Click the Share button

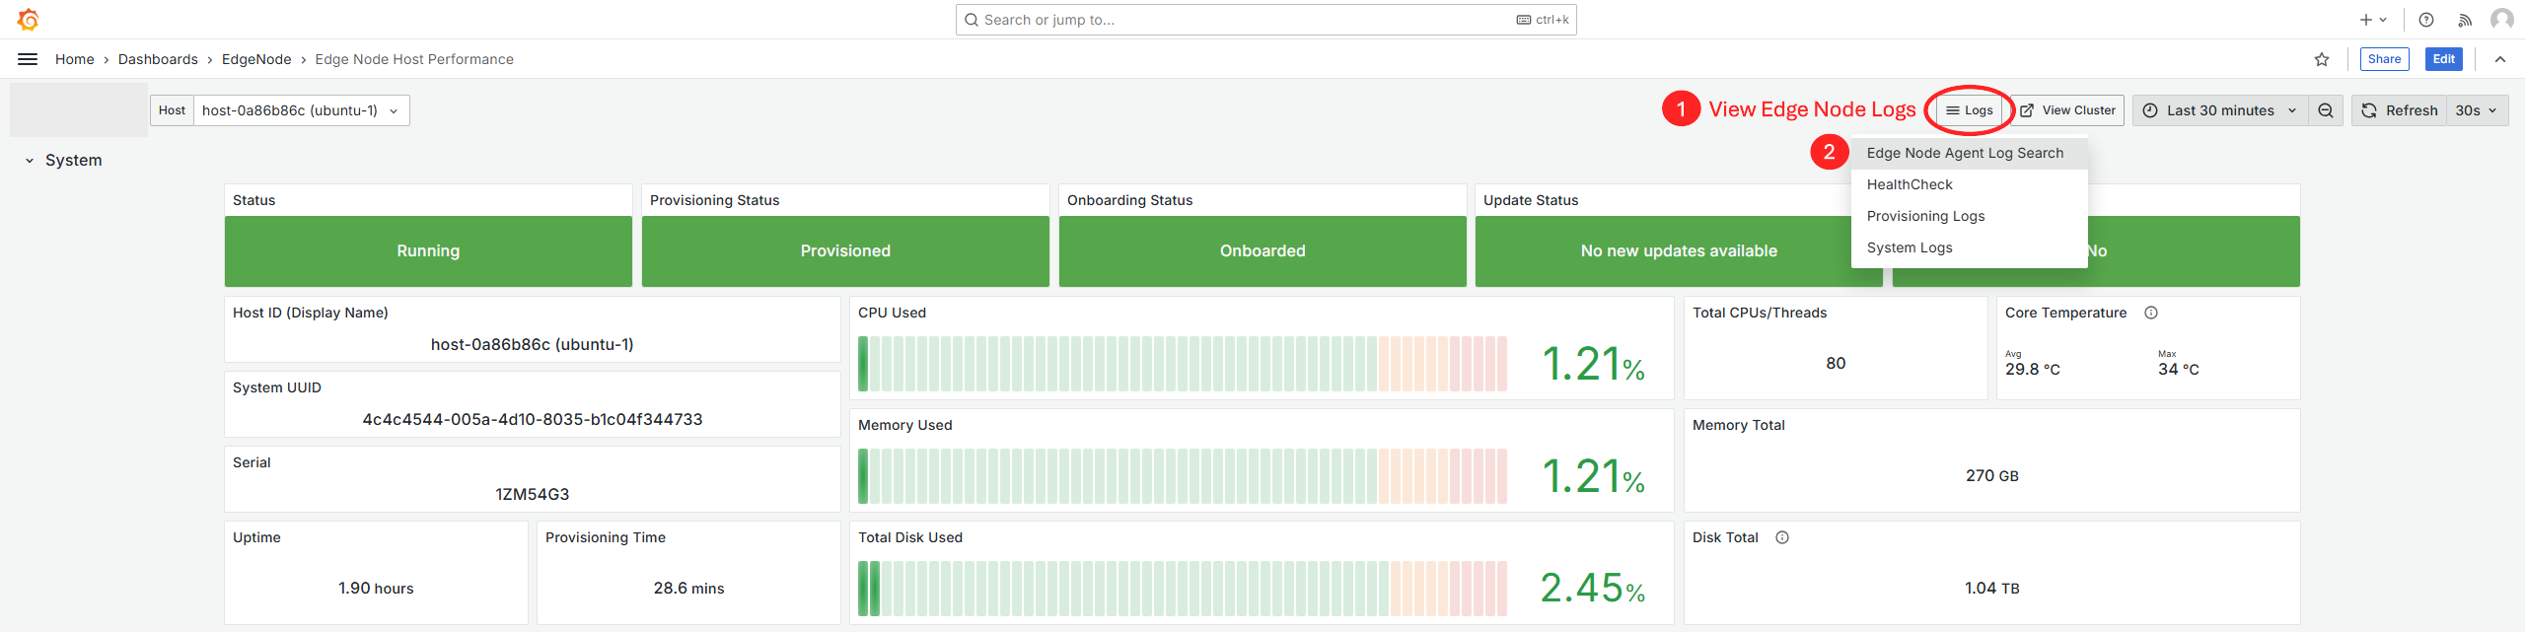click(x=2384, y=59)
